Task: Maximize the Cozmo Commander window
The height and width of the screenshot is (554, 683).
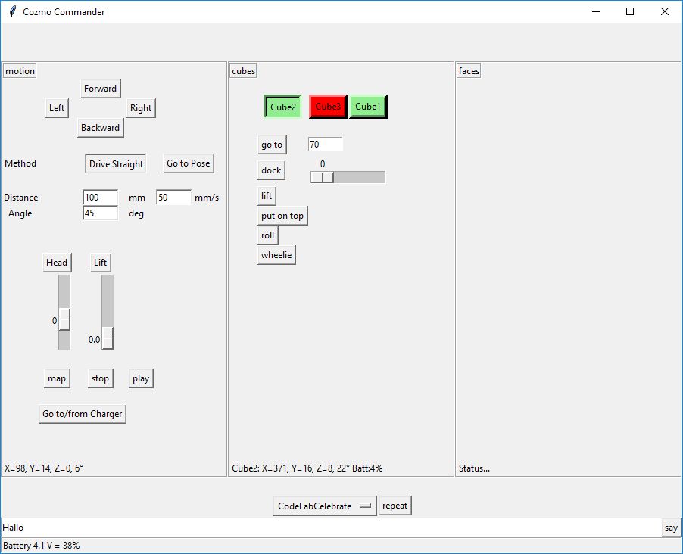Action: (x=630, y=12)
